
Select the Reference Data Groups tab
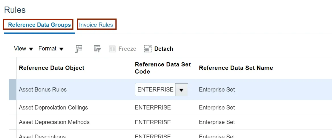pyautogui.click(x=39, y=25)
